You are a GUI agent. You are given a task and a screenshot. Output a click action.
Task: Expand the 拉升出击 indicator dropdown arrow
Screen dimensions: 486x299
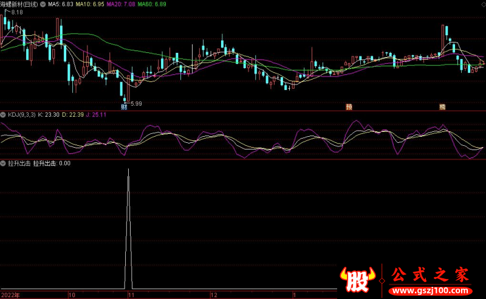click(x=3, y=163)
